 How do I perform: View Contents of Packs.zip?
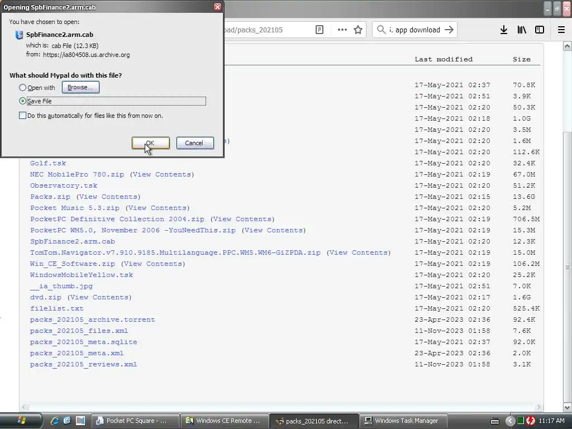tap(108, 197)
